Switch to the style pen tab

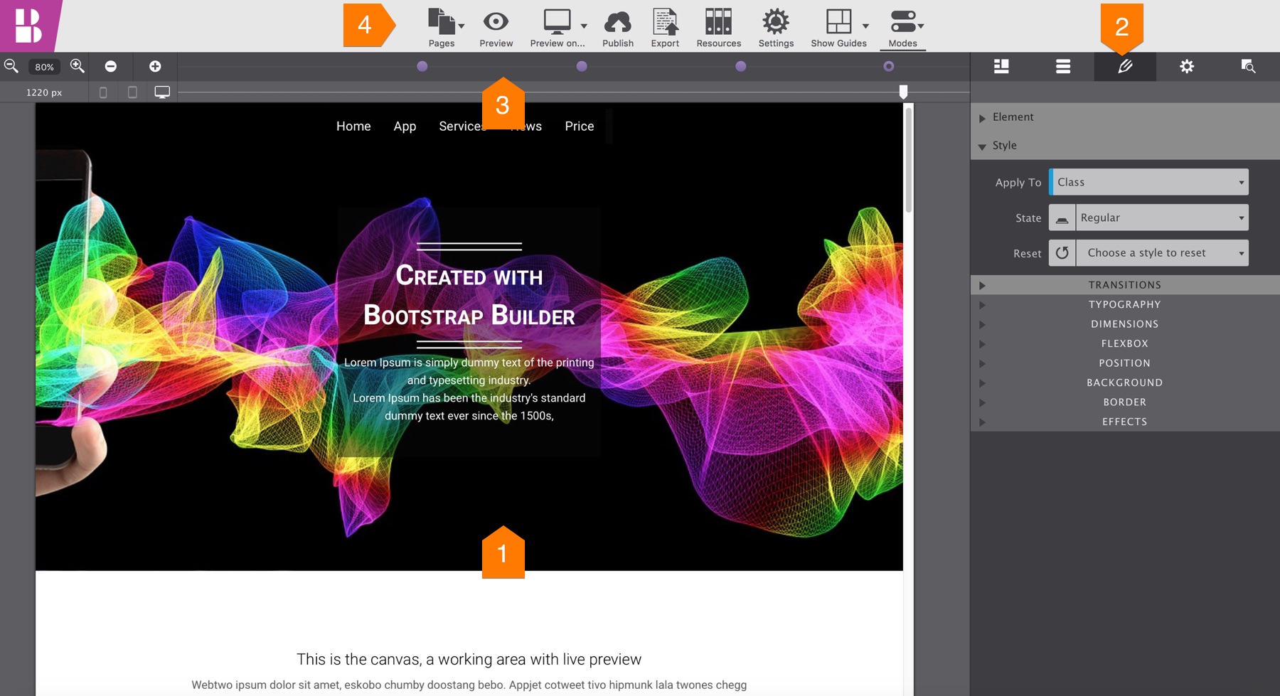tap(1125, 66)
